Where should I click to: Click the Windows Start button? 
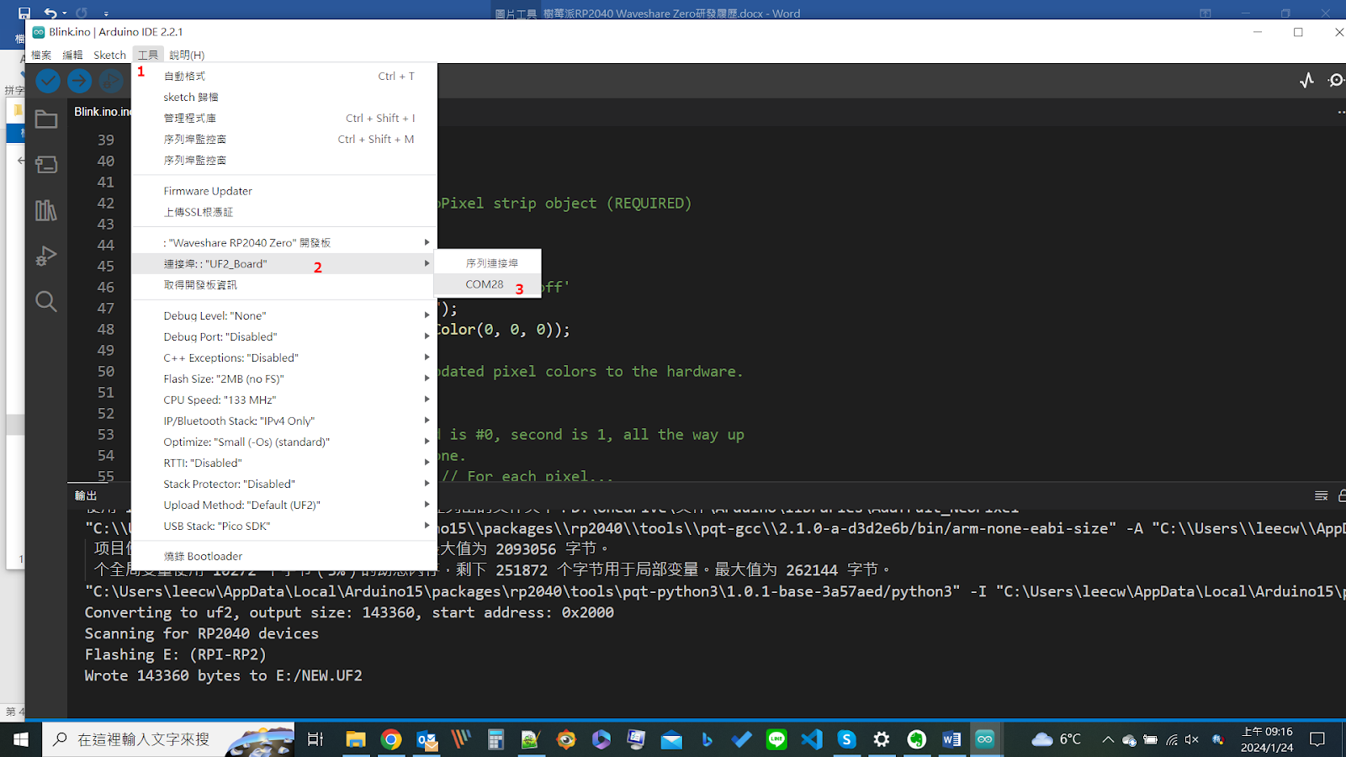tap(21, 739)
